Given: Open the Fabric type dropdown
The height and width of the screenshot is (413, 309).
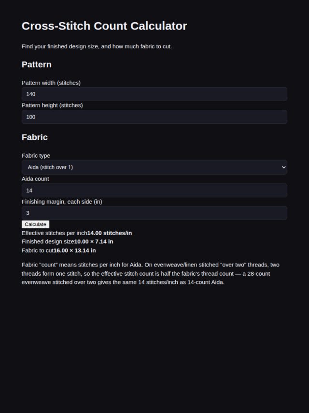Looking at the screenshot, I should [x=154, y=167].
